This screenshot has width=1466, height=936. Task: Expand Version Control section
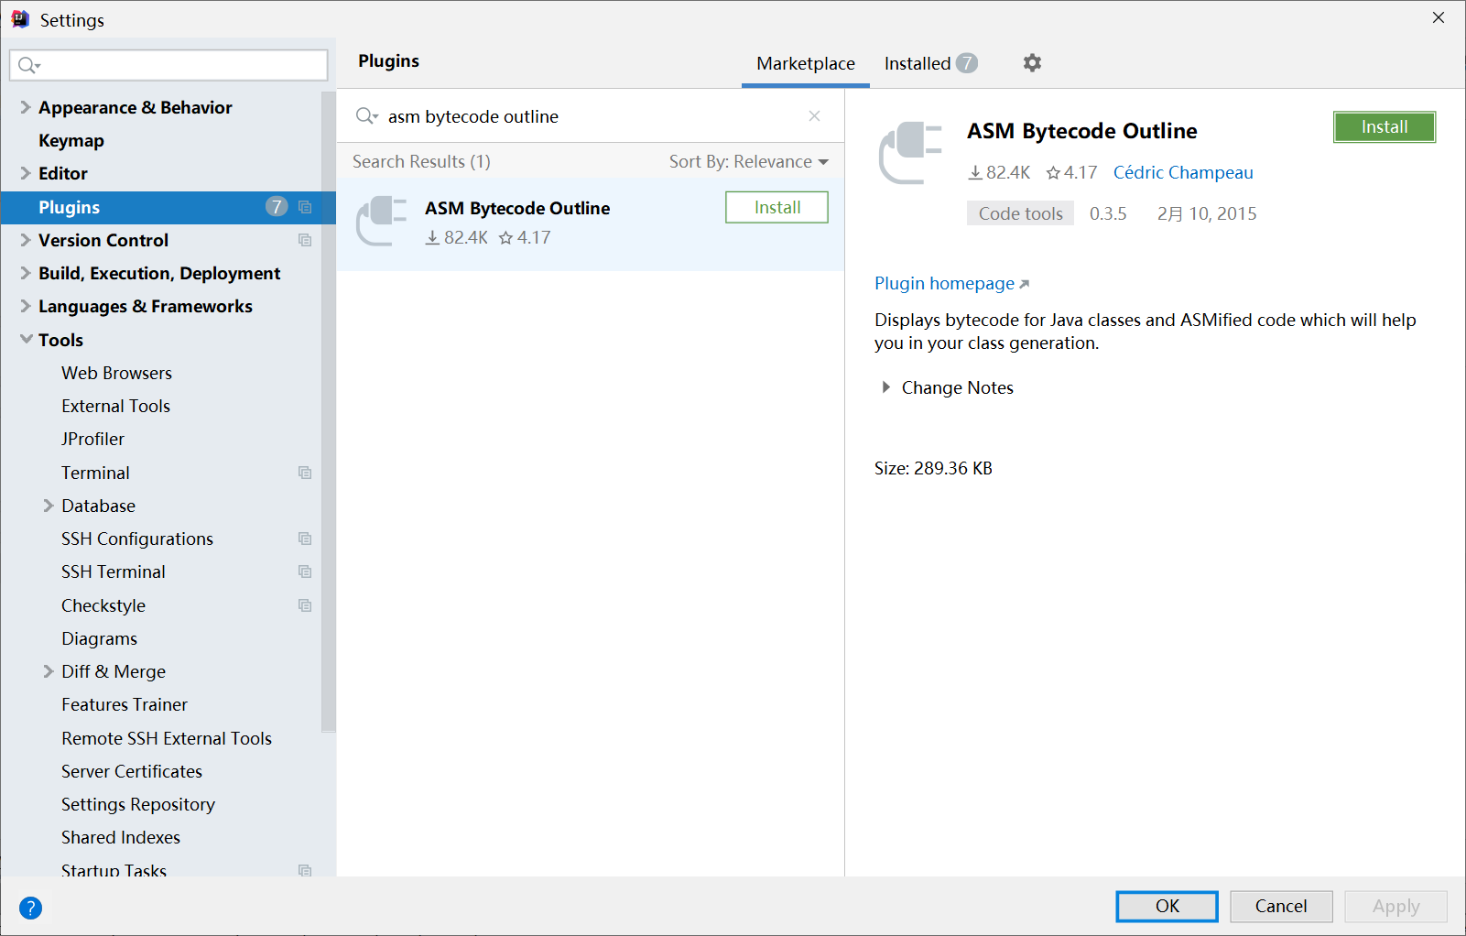coord(26,240)
